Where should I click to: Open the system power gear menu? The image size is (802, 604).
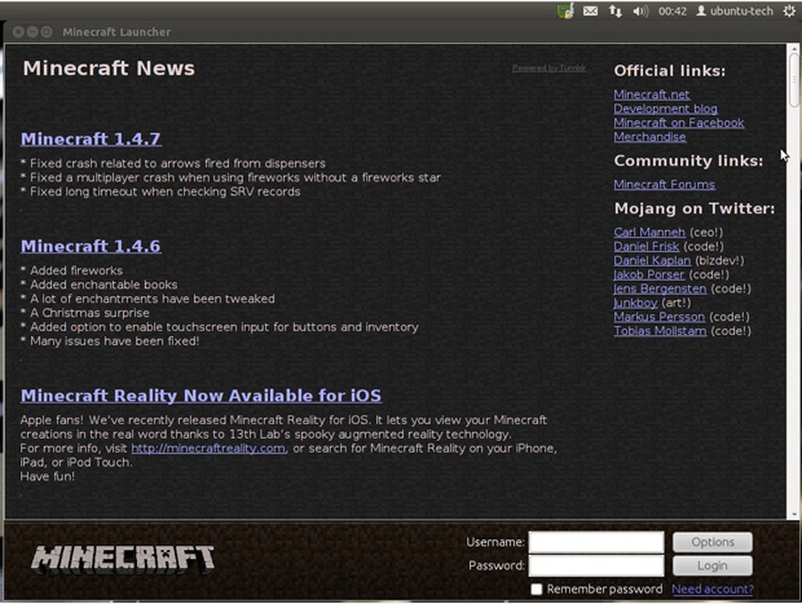tap(789, 10)
